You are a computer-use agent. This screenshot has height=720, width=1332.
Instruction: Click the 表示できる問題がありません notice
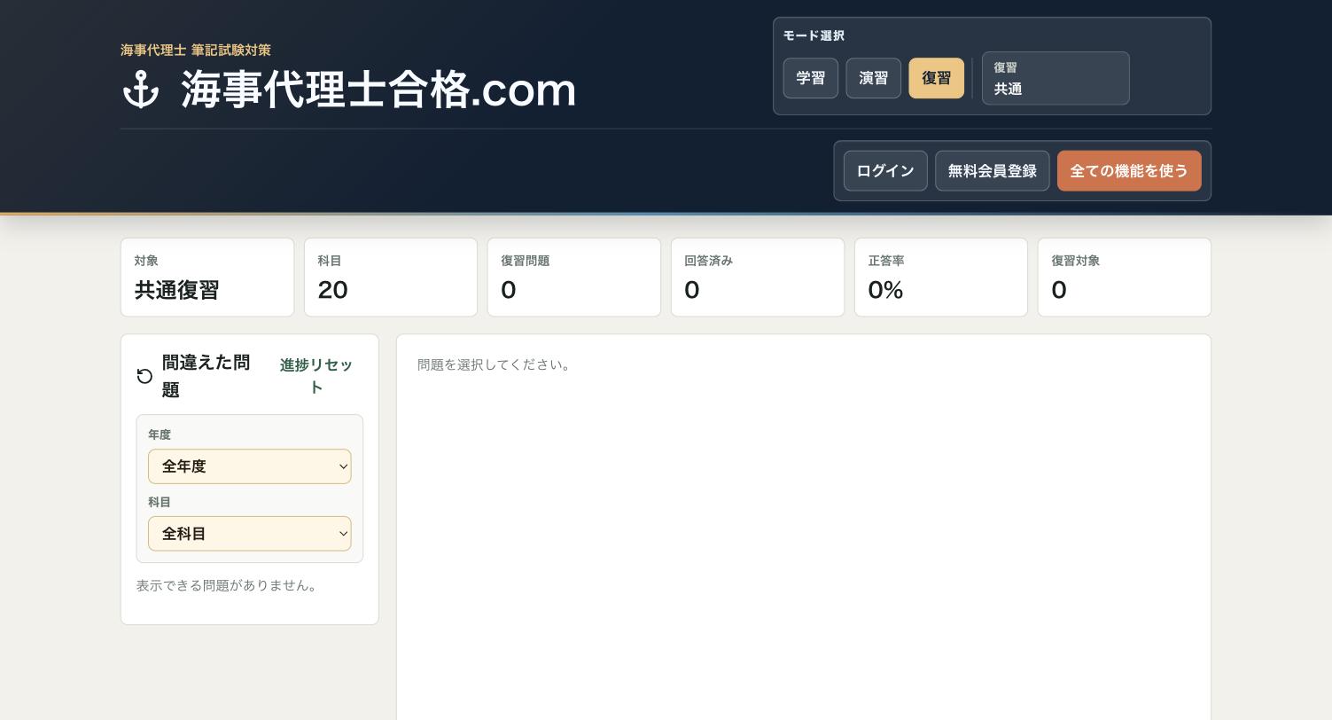pos(228,585)
